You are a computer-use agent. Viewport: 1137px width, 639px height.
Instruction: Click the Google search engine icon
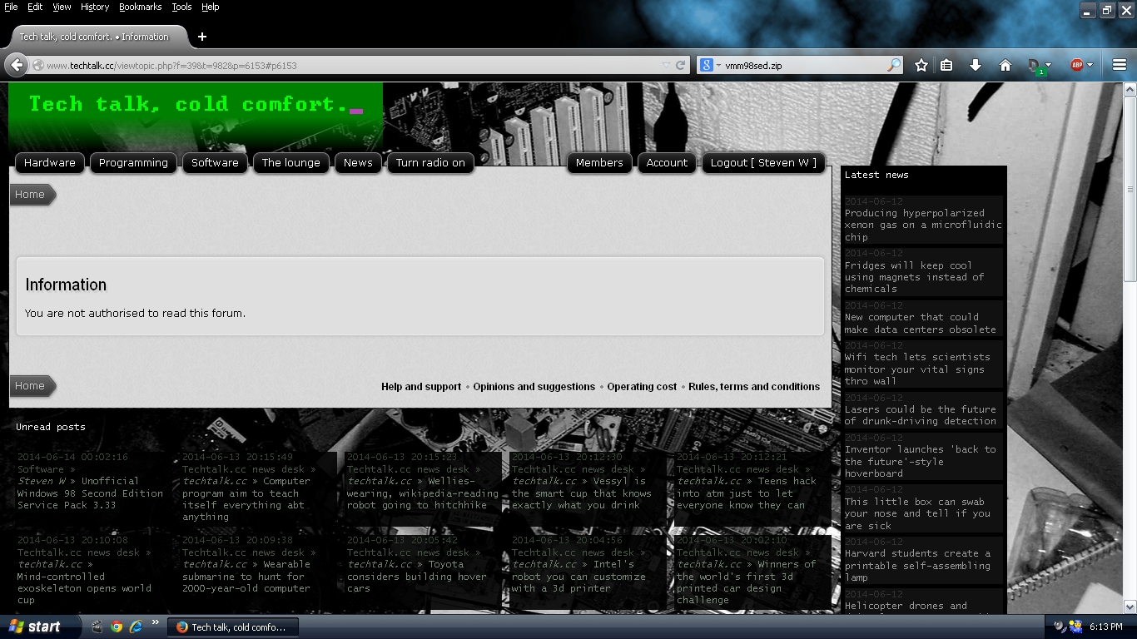[706, 65]
